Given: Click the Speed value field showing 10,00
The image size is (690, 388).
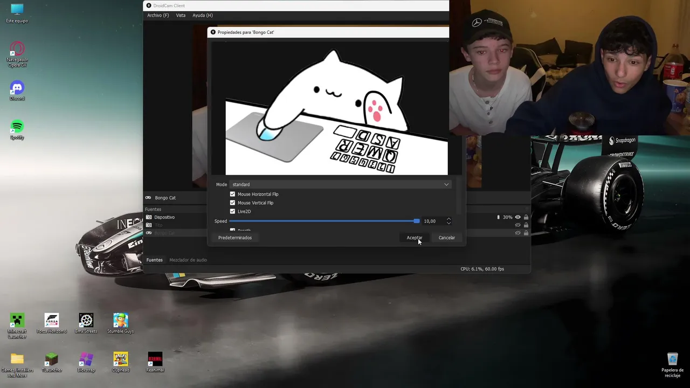Looking at the screenshot, I should [x=433, y=221].
